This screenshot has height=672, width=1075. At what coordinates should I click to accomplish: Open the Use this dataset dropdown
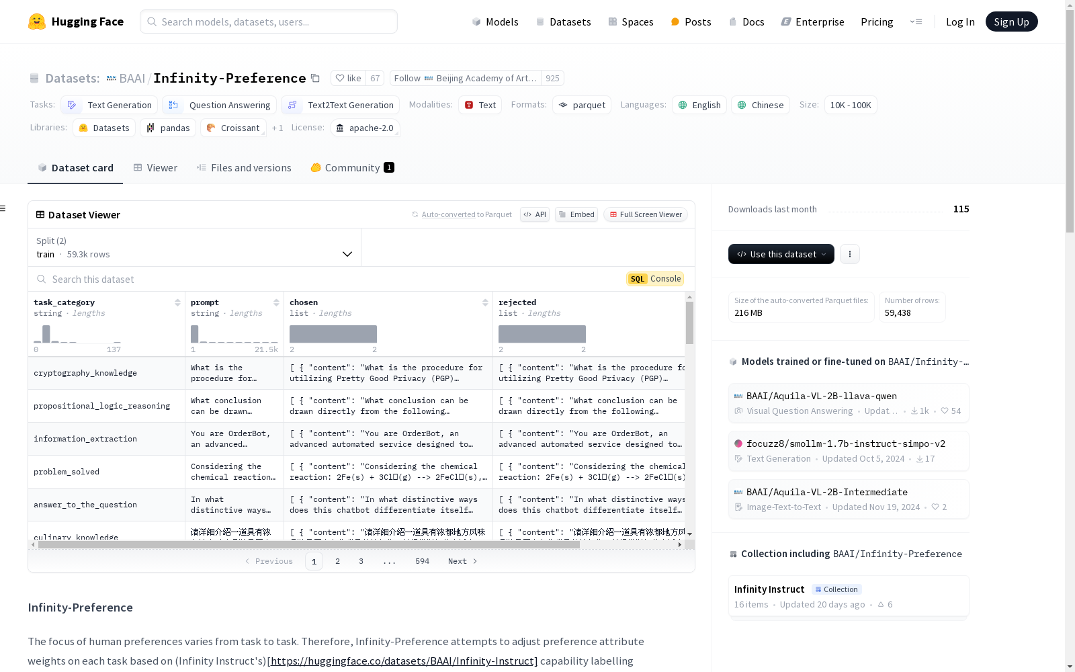tap(781, 254)
